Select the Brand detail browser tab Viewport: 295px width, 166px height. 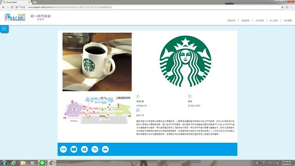(x=17, y=2)
